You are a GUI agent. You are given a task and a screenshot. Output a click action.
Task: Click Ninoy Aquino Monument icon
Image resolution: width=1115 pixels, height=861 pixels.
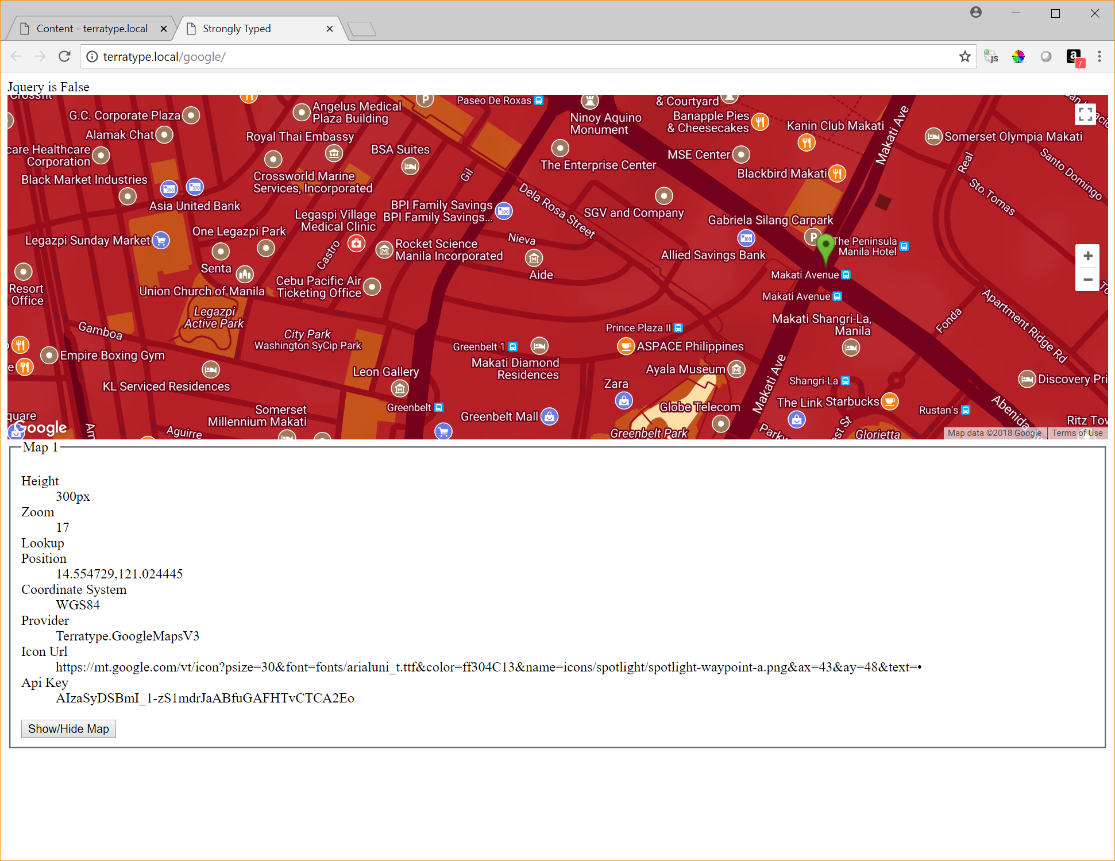point(589,101)
